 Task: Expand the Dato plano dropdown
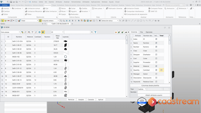click(x=104, y=8)
